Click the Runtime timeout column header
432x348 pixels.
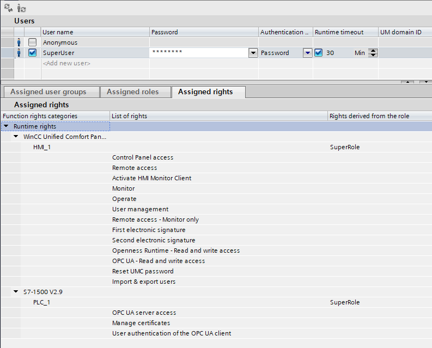pos(345,32)
